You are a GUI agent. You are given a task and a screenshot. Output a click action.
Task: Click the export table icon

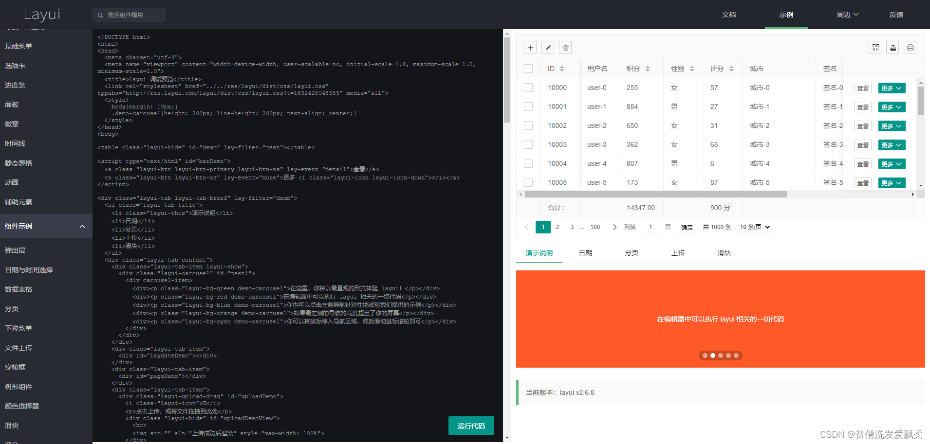pyautogui.click(x=893, y=47)
